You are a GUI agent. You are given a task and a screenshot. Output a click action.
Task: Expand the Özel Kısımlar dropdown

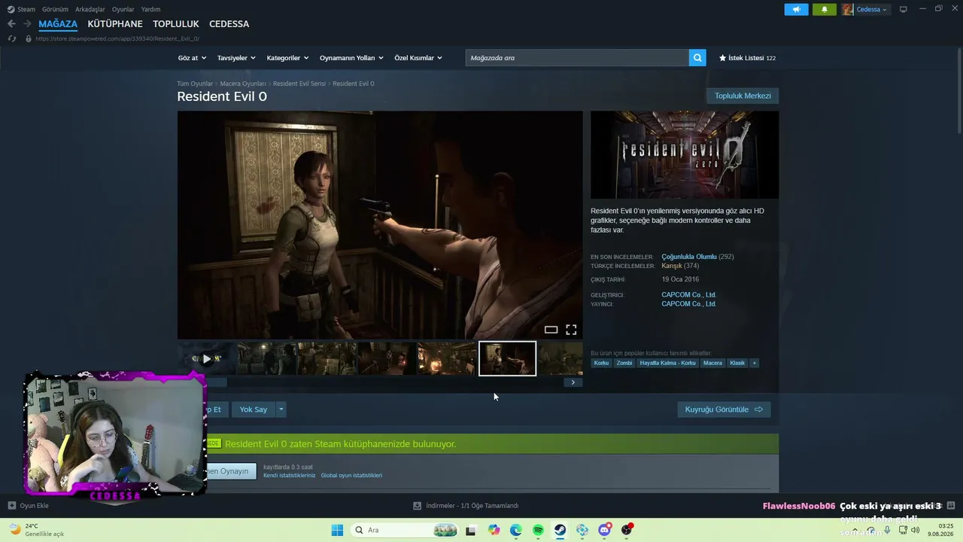coord(418,58)
